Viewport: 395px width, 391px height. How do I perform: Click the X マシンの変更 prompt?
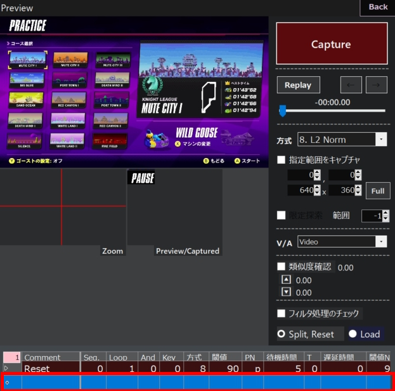coord(193,144)
